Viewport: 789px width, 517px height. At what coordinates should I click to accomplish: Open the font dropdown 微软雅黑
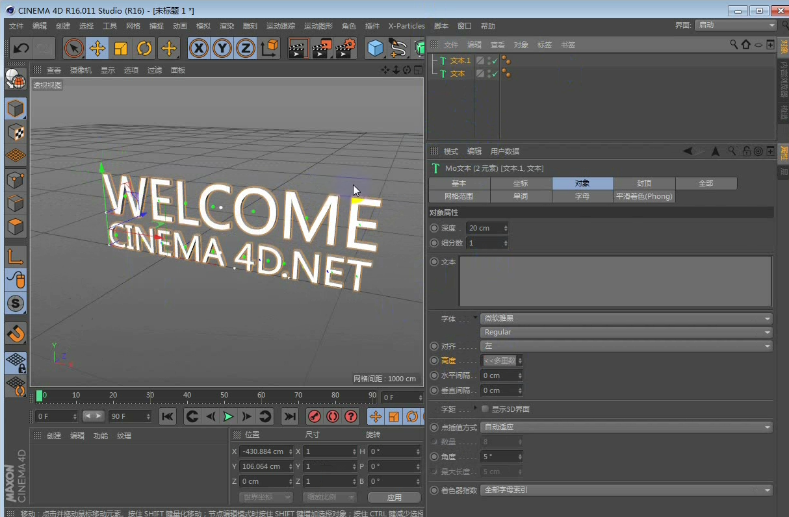pos(627,318)
